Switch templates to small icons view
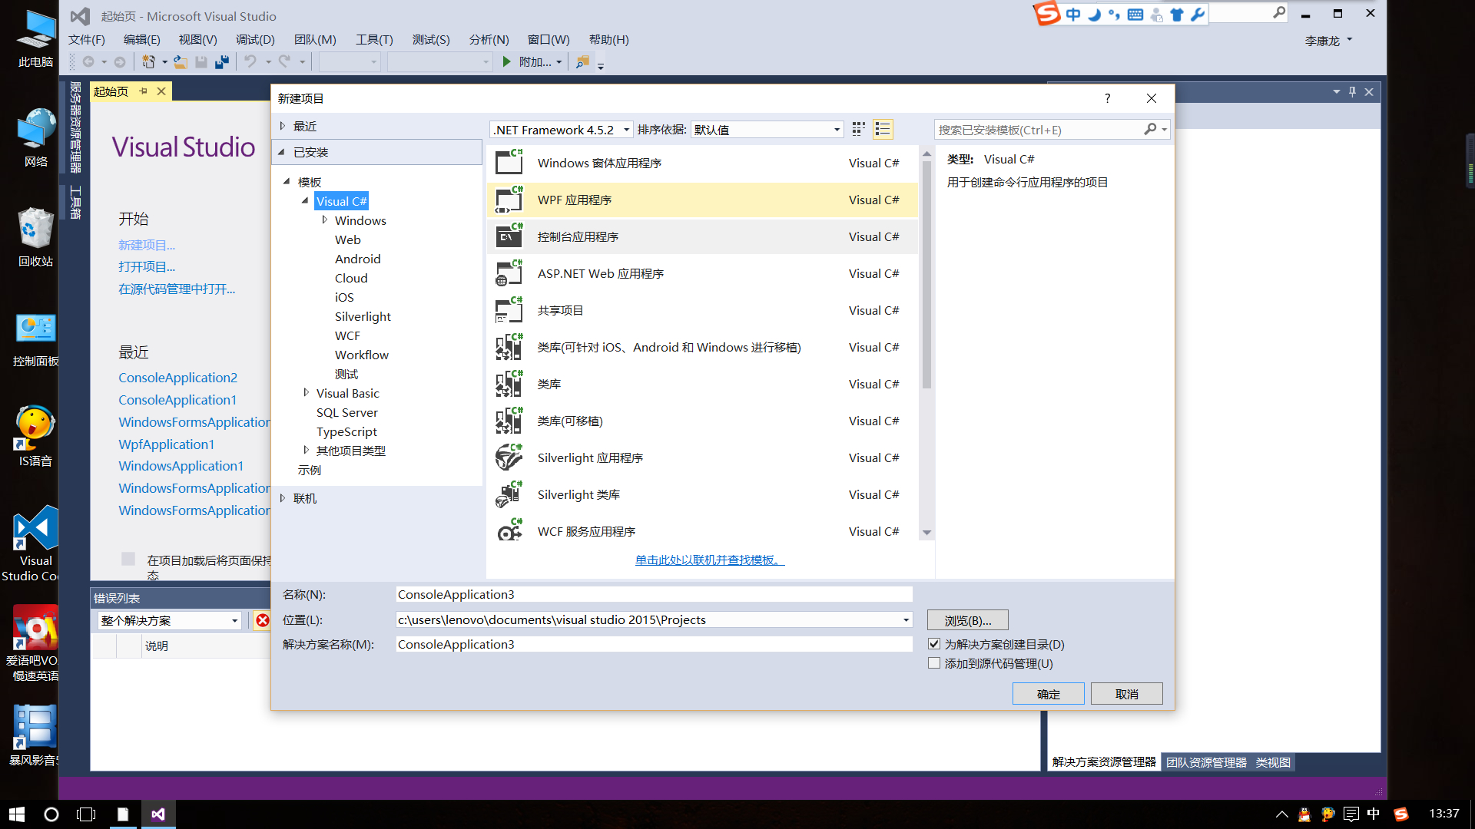Image resolution: width=1475 pixels, height=829 pixels. tap(858, 129)
